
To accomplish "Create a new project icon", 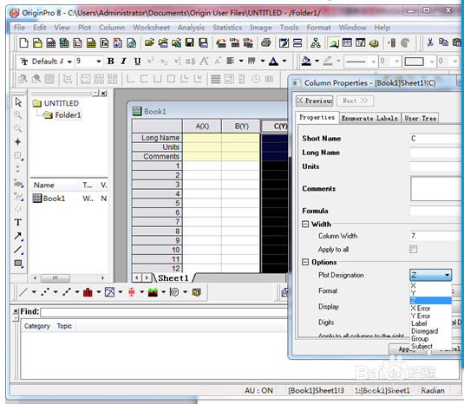I will pos(23,43).
